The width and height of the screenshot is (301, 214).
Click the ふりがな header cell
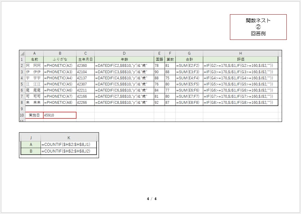60,59
